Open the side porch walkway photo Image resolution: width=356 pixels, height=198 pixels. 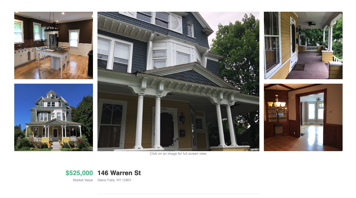tap(303, 45)
